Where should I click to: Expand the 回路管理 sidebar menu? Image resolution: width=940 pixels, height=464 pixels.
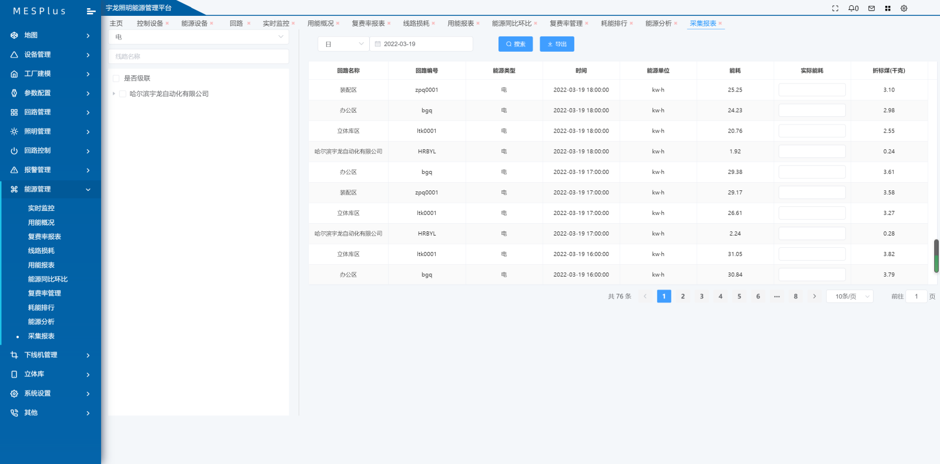point(88,112)
